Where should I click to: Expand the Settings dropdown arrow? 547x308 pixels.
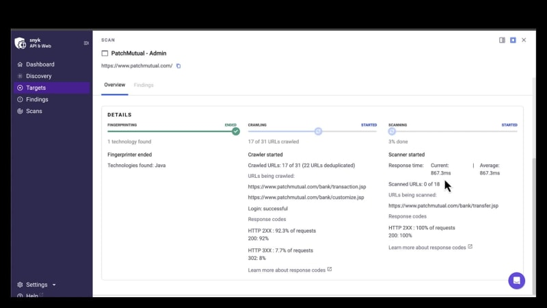point(54,285)
